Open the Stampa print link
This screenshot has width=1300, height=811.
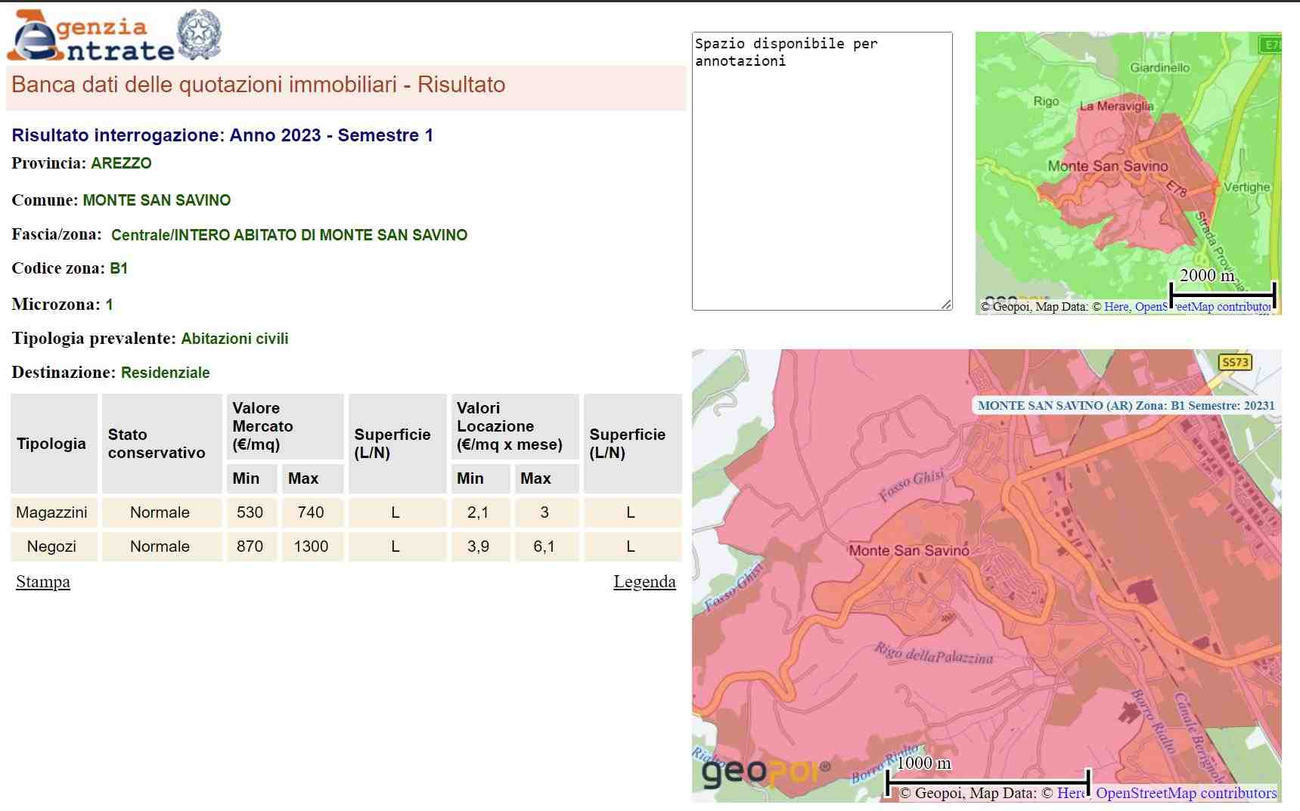[x=43, y=582]
